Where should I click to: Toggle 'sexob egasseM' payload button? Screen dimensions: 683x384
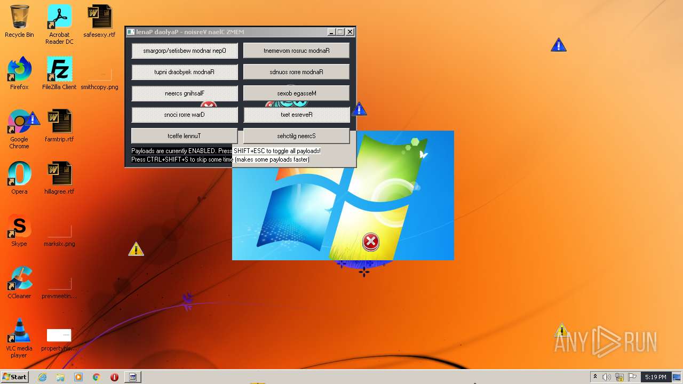pyautogui.click(x=297, y=93)
